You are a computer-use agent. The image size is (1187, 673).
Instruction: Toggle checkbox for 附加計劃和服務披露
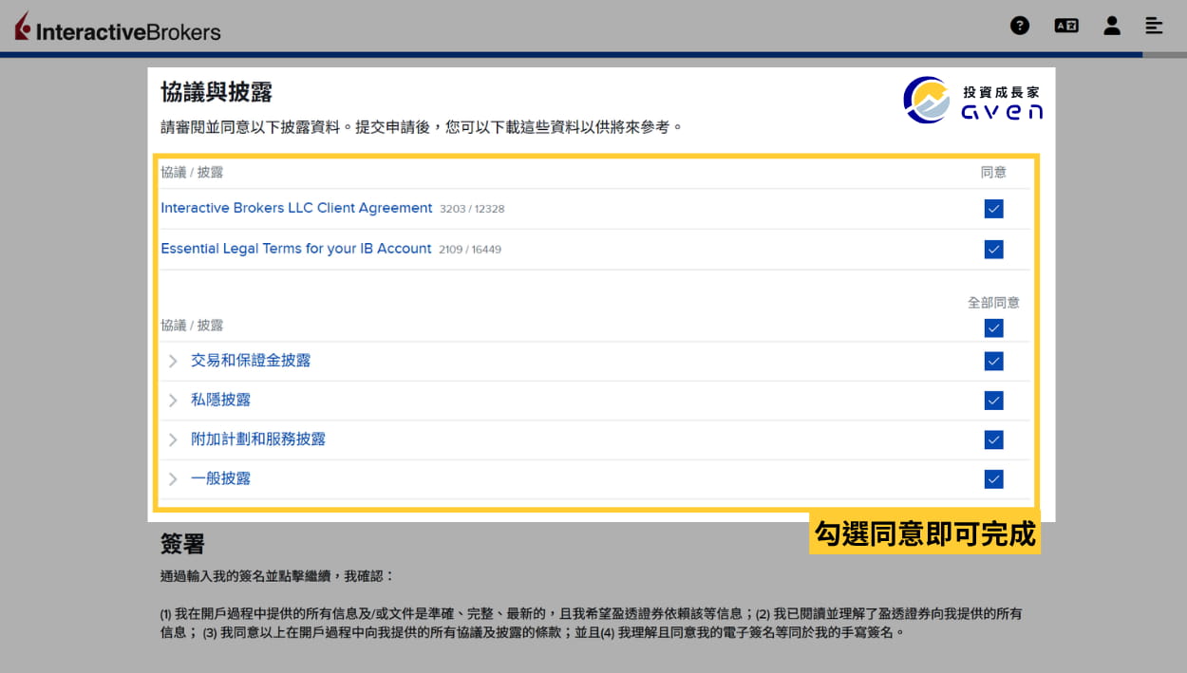pyautogui.click(x=993, y=439)
